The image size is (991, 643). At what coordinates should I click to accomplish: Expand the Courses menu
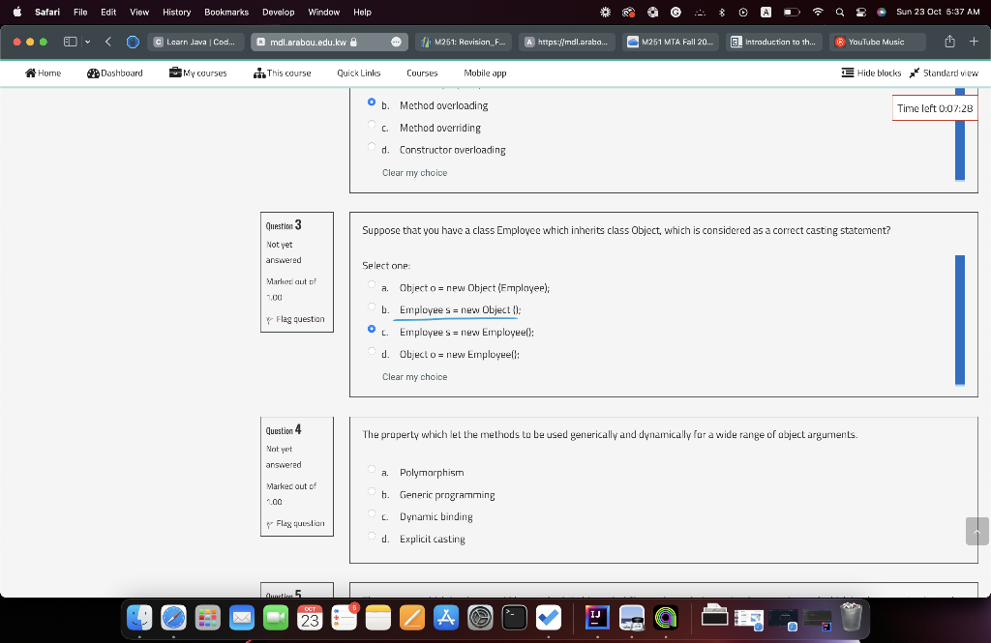422,73
